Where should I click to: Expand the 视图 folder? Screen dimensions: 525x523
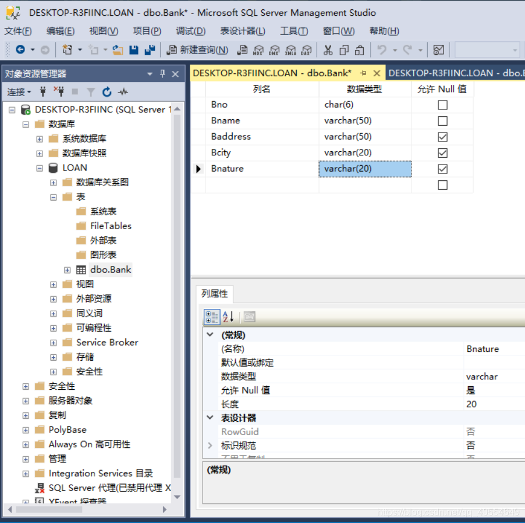point(53,284)
